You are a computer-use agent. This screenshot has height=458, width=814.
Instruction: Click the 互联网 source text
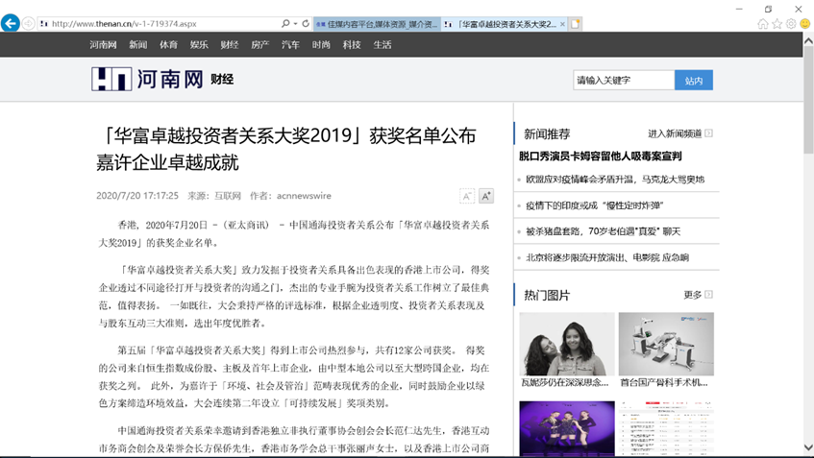[228, 196]
